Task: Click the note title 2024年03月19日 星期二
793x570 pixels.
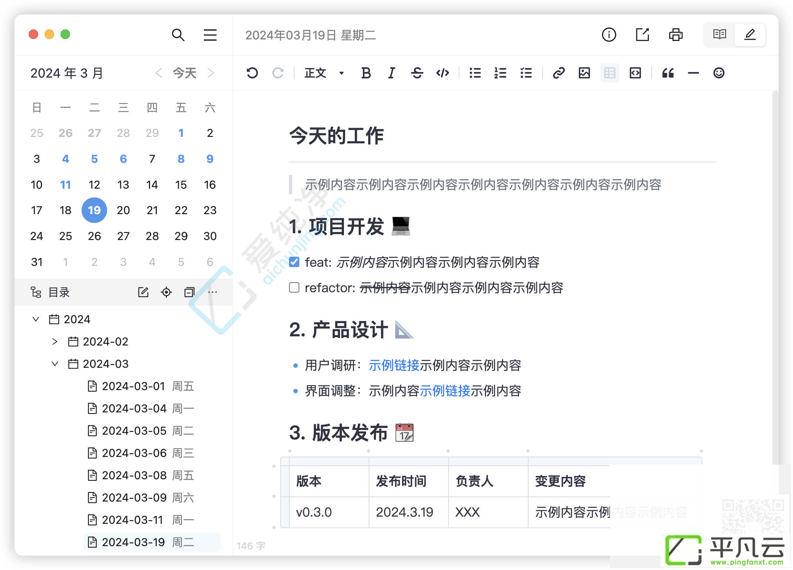Action: point(311,35)
